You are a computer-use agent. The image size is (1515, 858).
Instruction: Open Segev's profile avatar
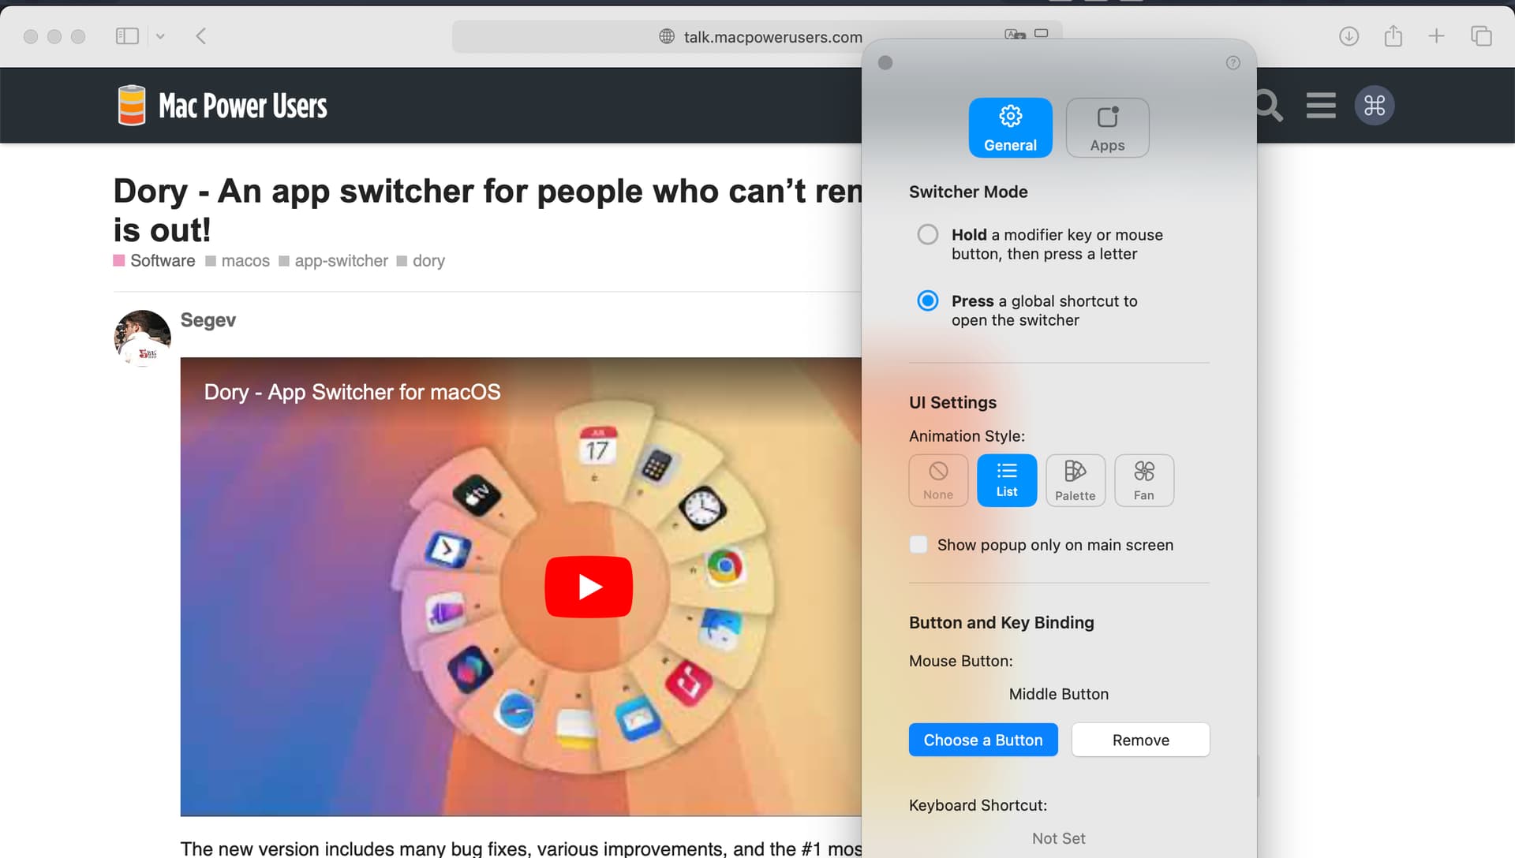(143, 338)
